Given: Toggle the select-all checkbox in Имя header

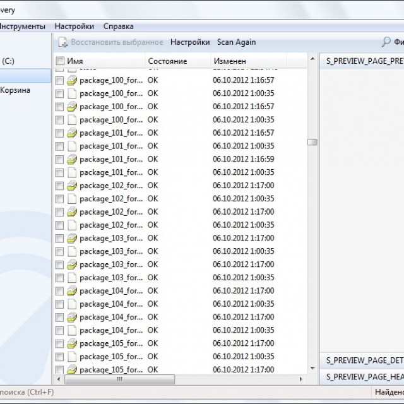Looking at the screenshot, I should tap(60, 61).
